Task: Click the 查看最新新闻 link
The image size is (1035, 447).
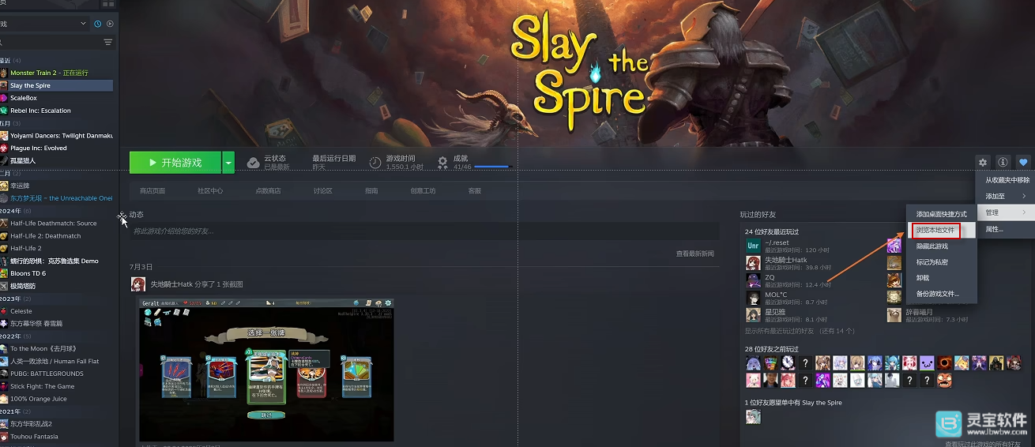Action: pyautogui.click(x=694, y=254)
